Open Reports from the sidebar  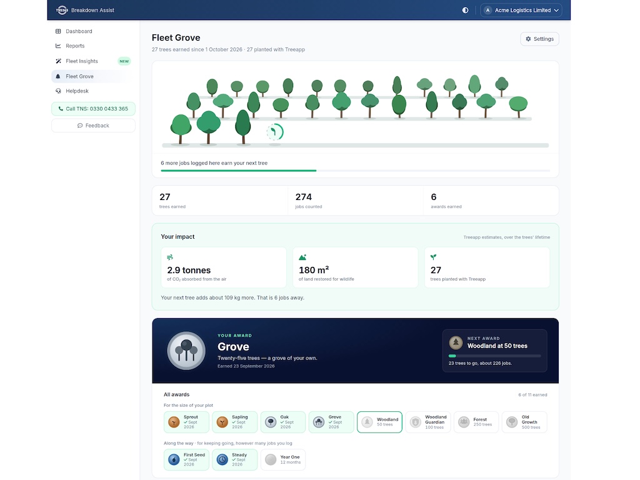pos(93,46)
